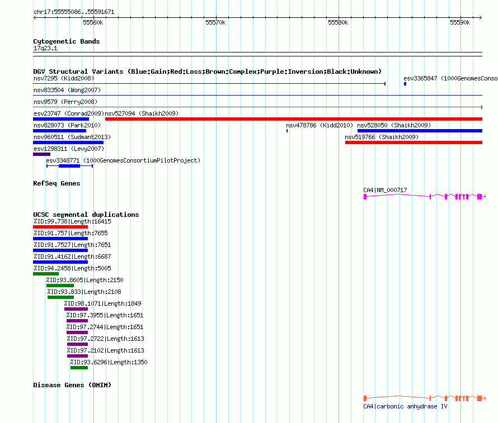The image size is (498, 423).
Task: Click the CA4|NM_000717 RefSeq gene label
Action: coord(385,190)
